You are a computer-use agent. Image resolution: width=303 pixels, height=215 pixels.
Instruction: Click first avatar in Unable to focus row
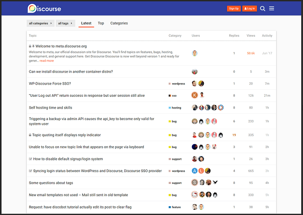click(x=195, y=147)
